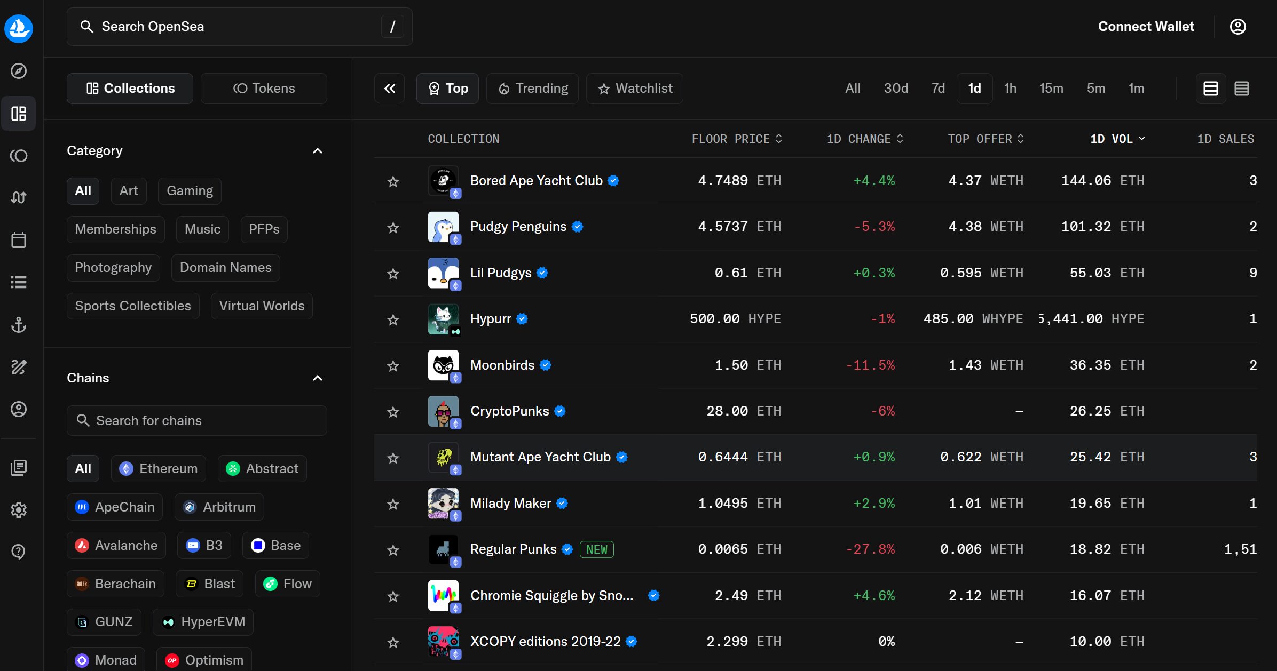Favorite CryptoPunks with its star

[x=393, y=412]
